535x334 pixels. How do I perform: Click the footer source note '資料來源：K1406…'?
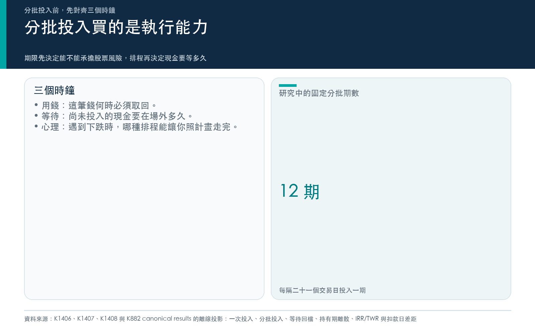coord(220,319)
